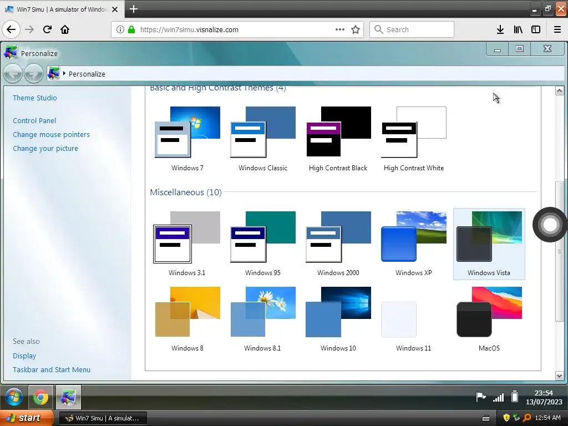Image resolution: width=568 pixels, height=426 pixels.
Task: Open the browser hamburger menu
Action: pos(557,29)
